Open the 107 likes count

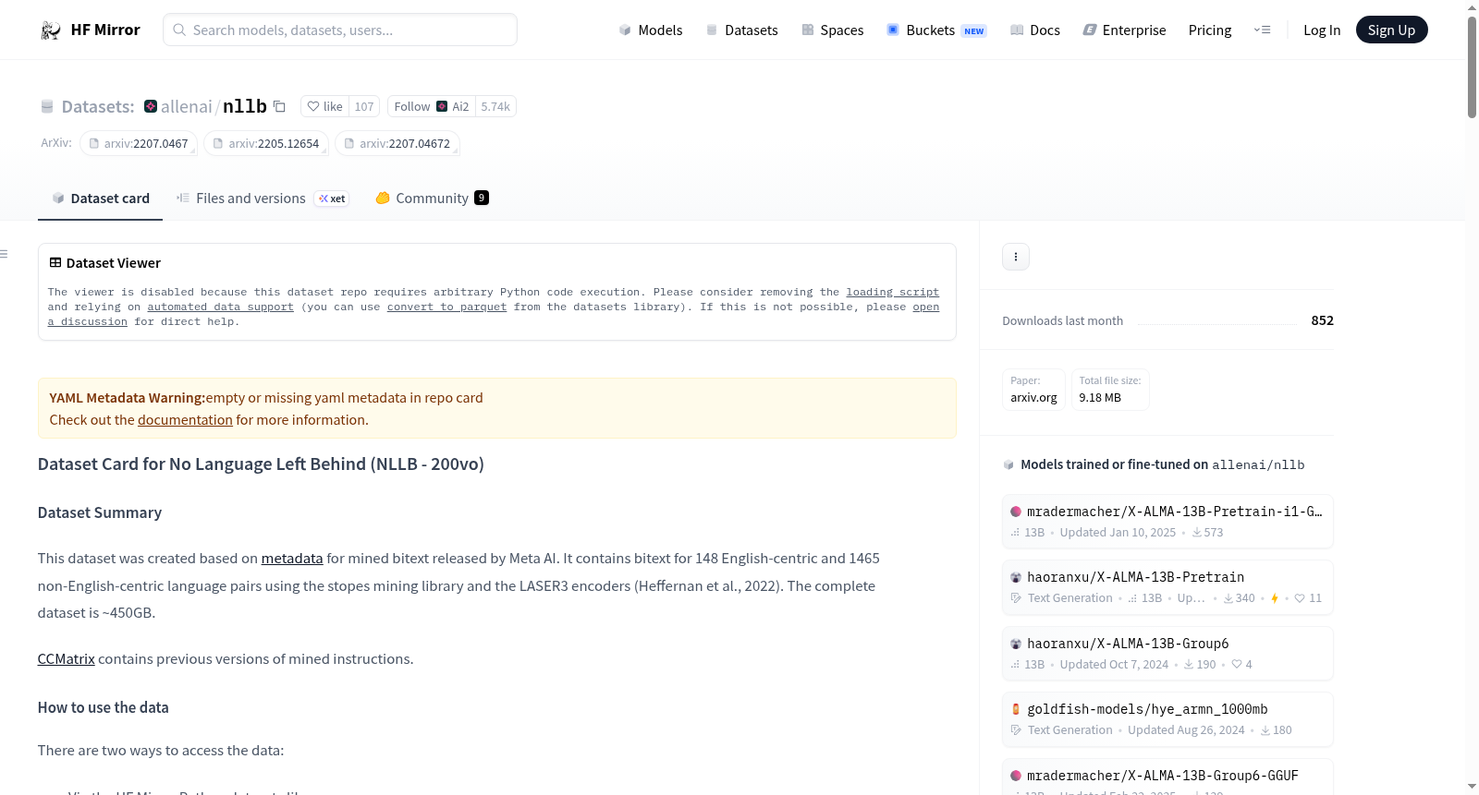pos(364,106)
